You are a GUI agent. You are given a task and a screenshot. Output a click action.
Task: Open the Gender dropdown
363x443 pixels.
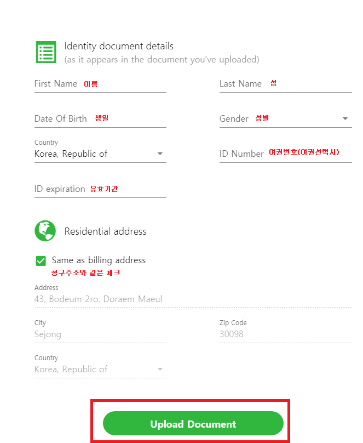pyautogui.click(x=285, y=118)
